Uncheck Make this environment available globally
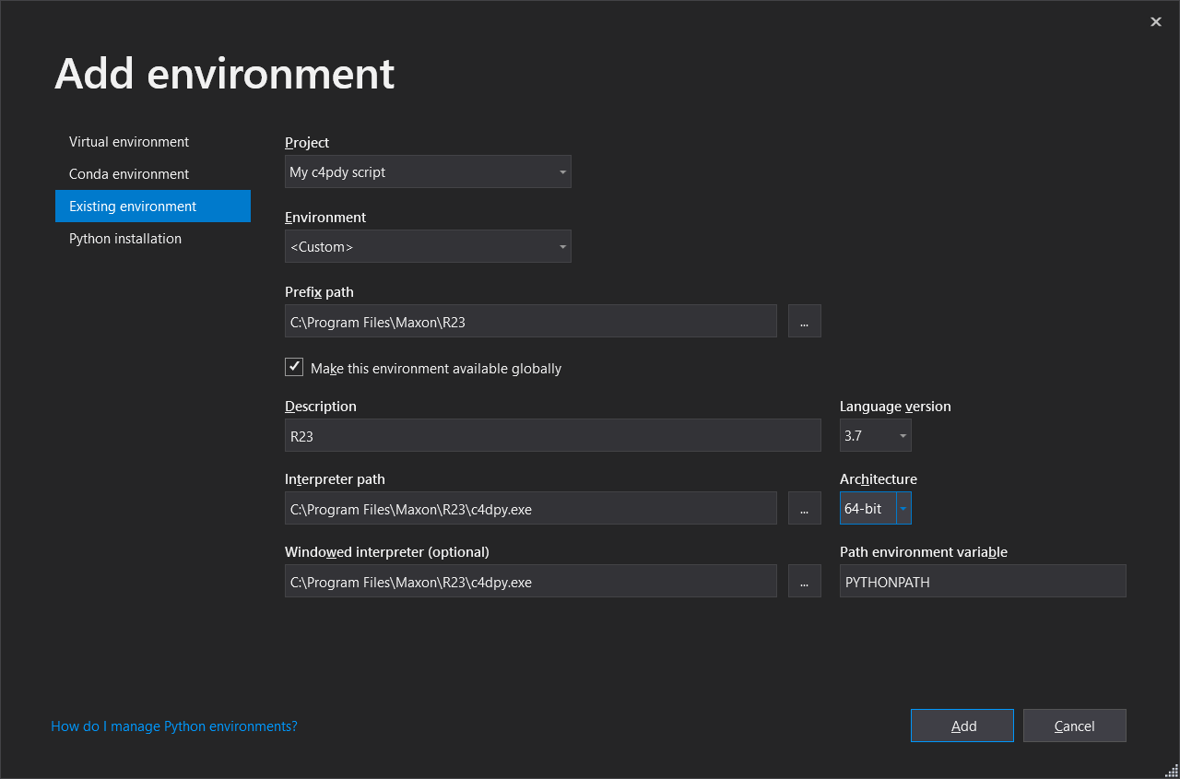 click(294, 367)
